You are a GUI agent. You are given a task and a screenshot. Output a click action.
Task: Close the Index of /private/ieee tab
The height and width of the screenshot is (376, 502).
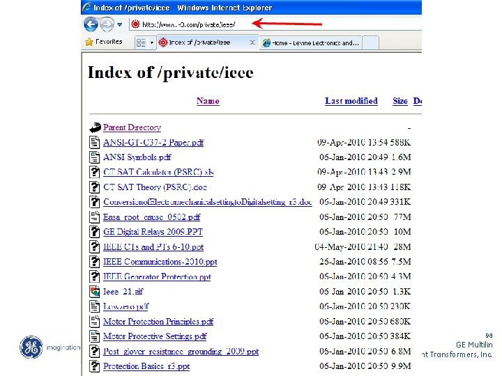252,42
